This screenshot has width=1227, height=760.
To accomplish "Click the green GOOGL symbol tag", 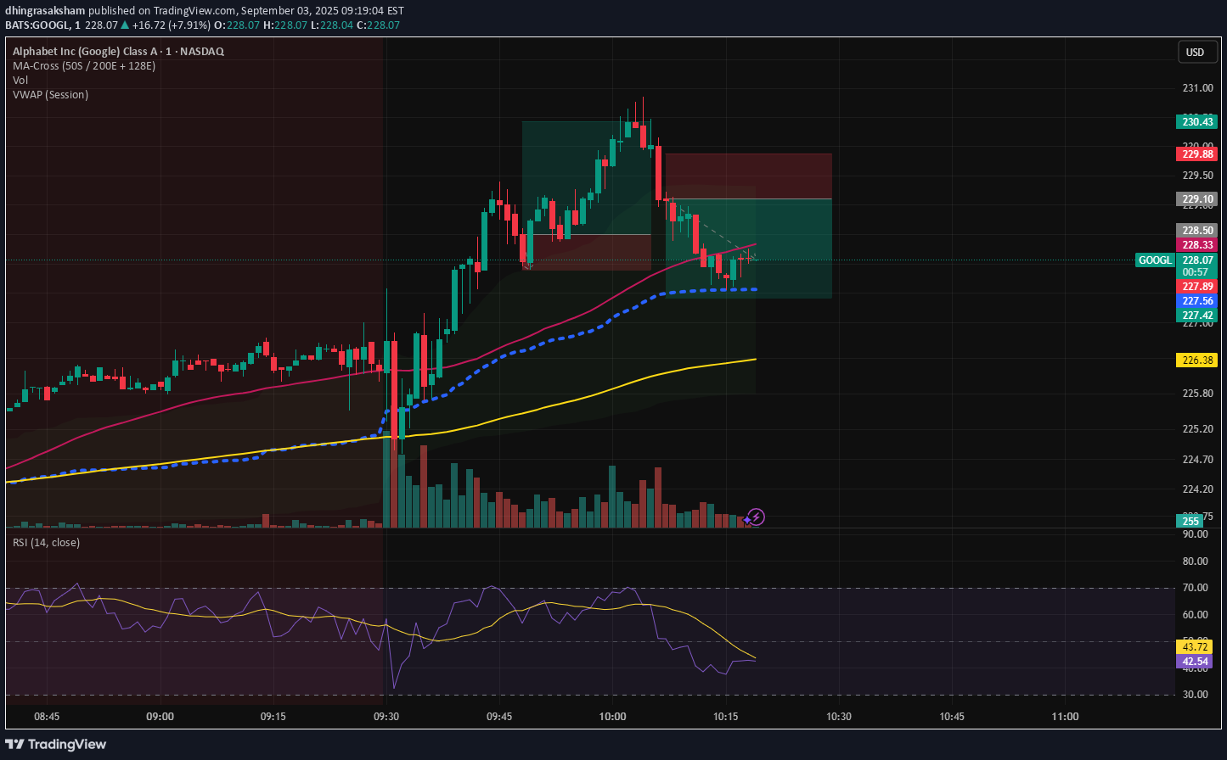I will [x=1155, y=260].
